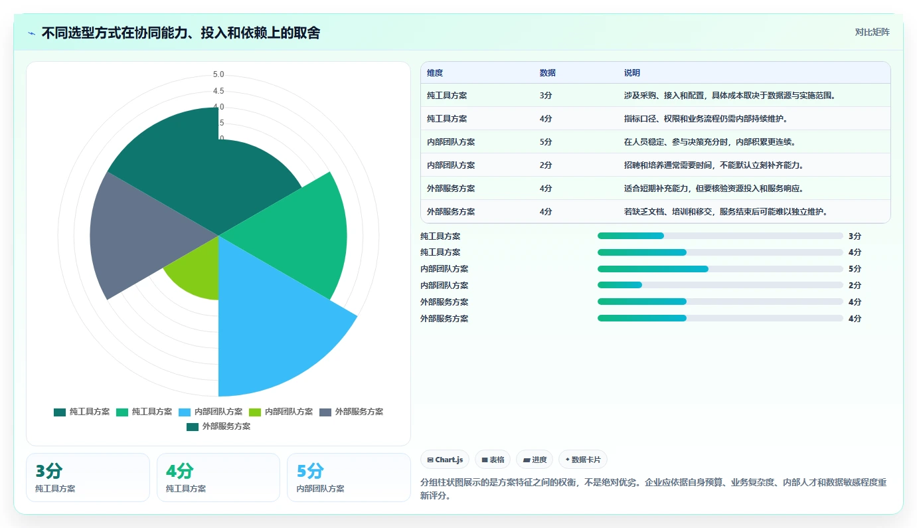Select the 数据 column header
Screen dimensions: 917x528
click(x=548, y=73)
